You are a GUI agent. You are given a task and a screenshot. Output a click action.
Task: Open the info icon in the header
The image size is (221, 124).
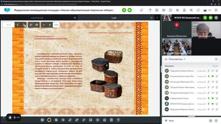[191, 10]
